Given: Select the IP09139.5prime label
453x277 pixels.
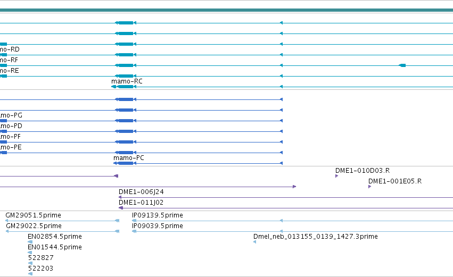Looking at the screenshot, I should tap(158, 215).
